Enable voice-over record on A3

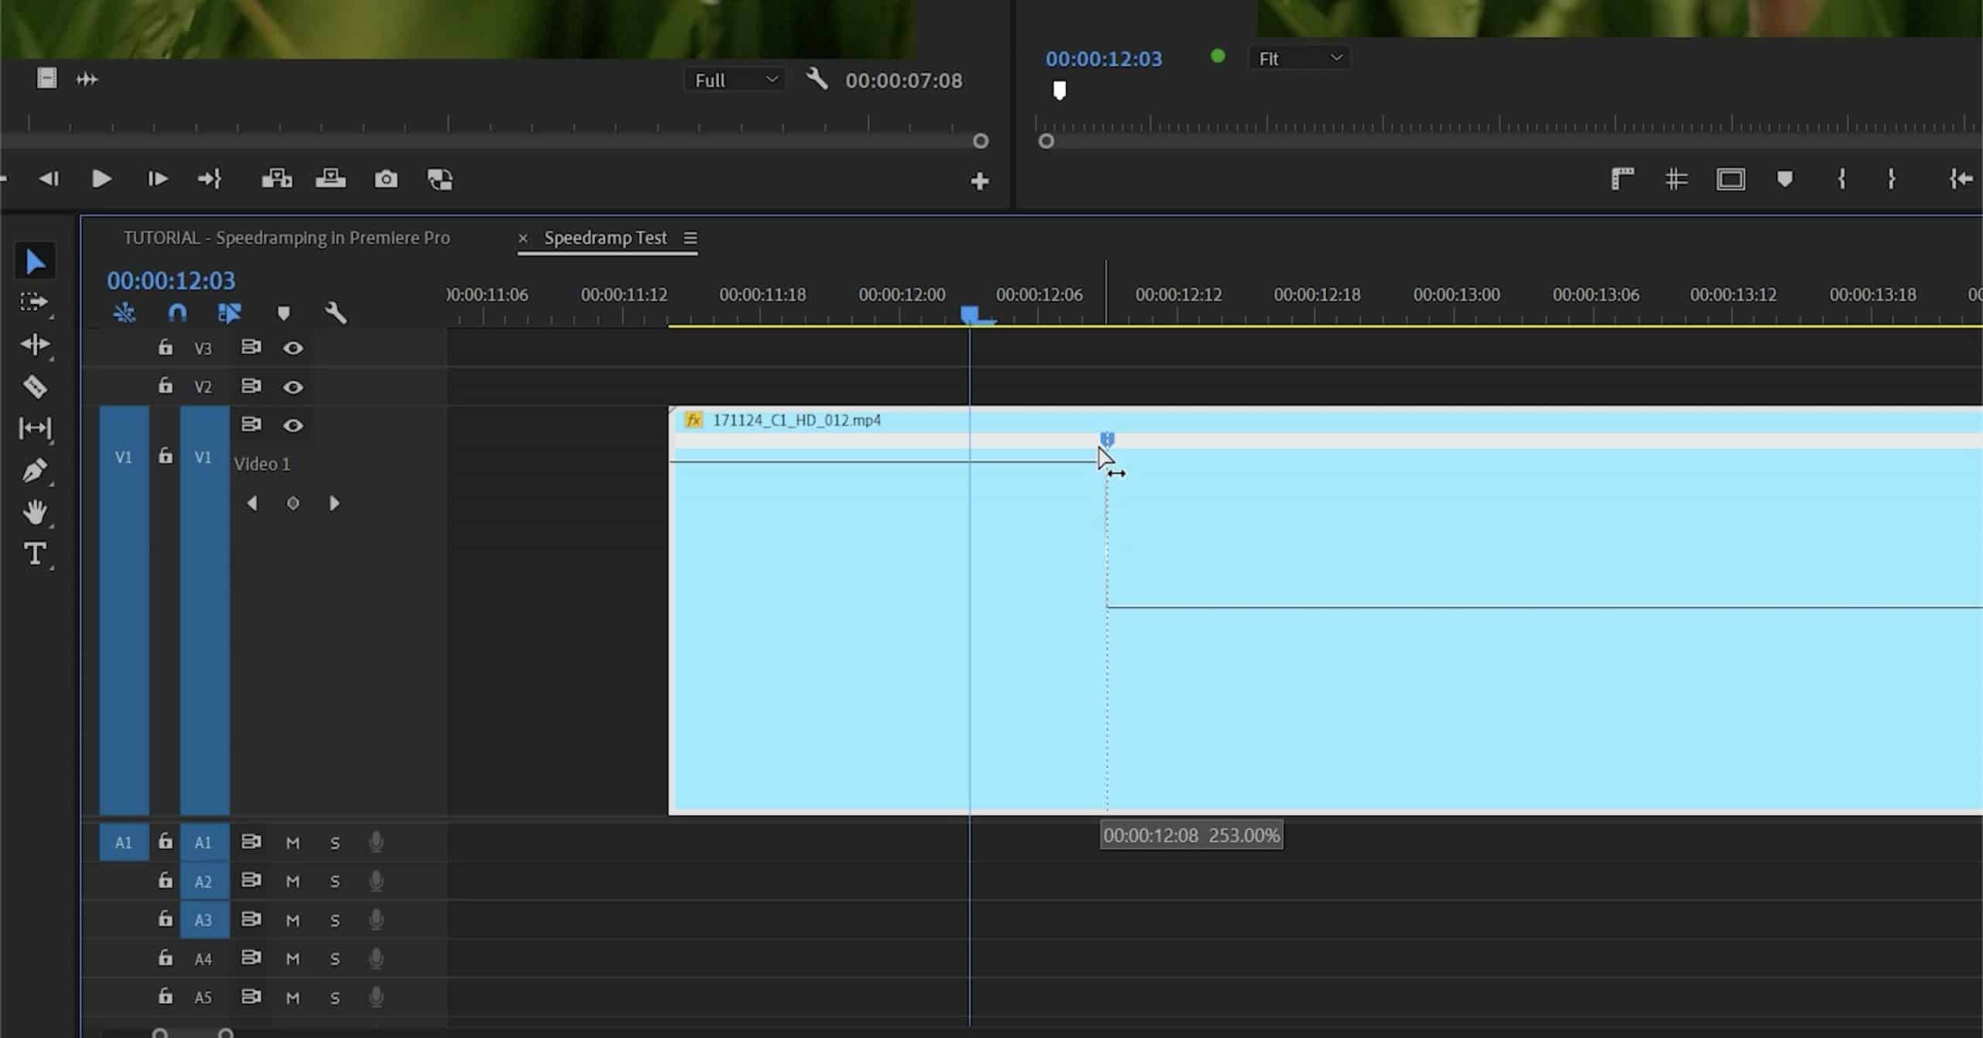(x=376, y=920)
